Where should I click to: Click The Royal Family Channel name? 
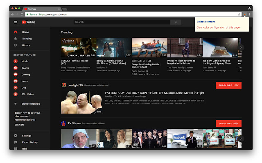click(x=180, y=68)
